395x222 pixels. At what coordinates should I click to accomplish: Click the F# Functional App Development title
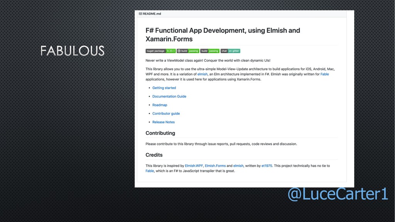point(223,35)
